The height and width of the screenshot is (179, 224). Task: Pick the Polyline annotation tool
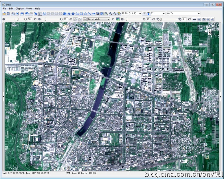click(89, 14)
